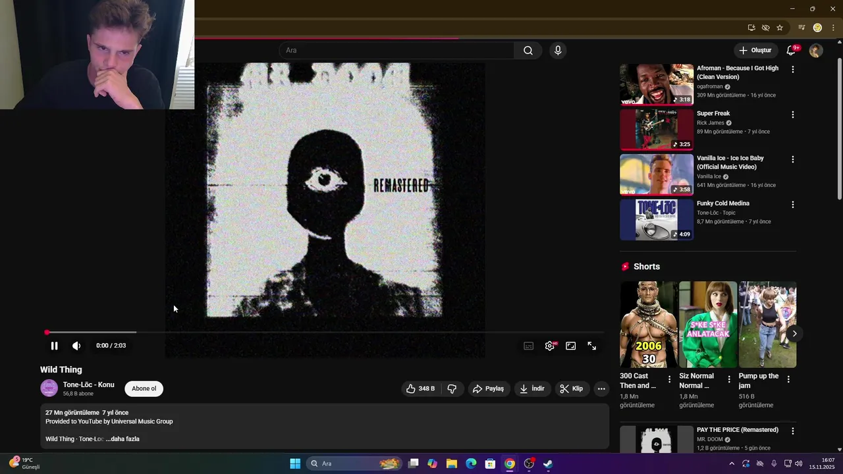Viewport: 843px width, 474px height.
Task: Dislike the video
Action: tap(452, 388)
